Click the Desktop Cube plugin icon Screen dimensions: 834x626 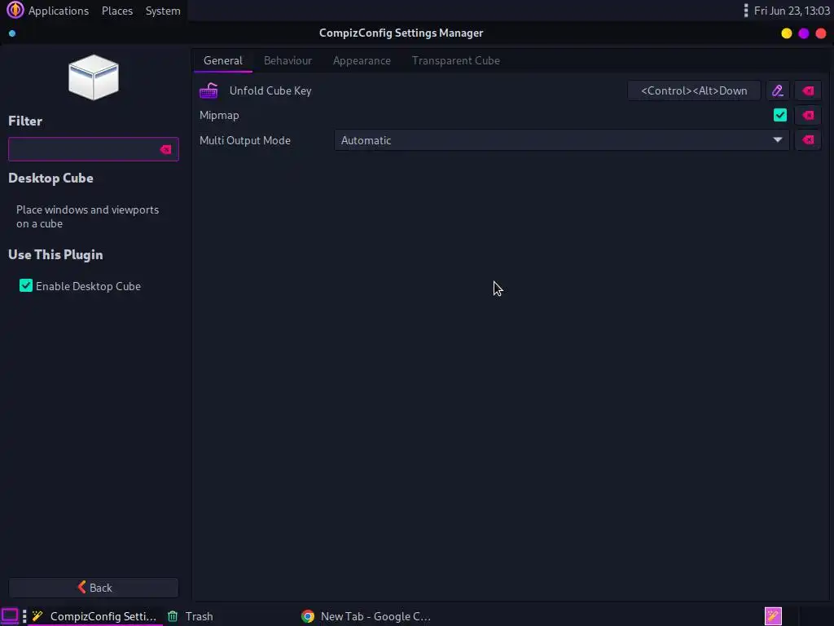(x=94, y=77)
